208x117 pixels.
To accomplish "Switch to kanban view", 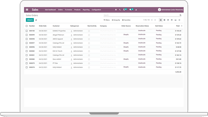I will coord(164,20).
